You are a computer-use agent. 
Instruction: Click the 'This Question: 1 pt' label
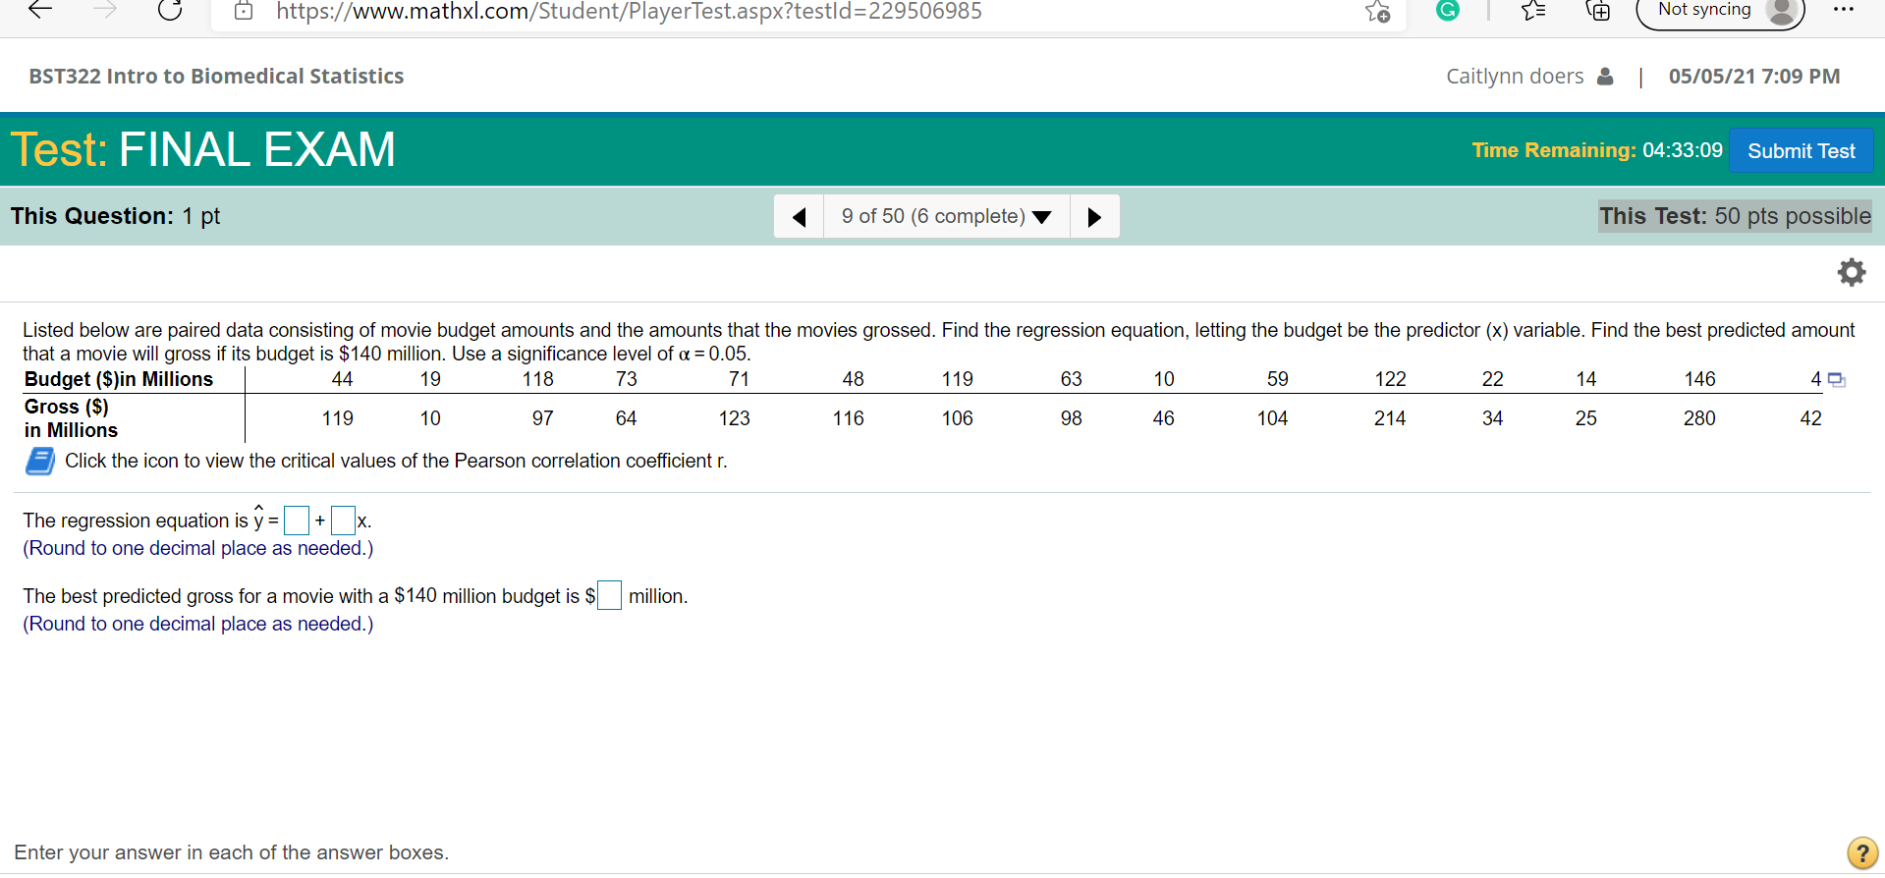pyautogui.click(x=115, y=216)
